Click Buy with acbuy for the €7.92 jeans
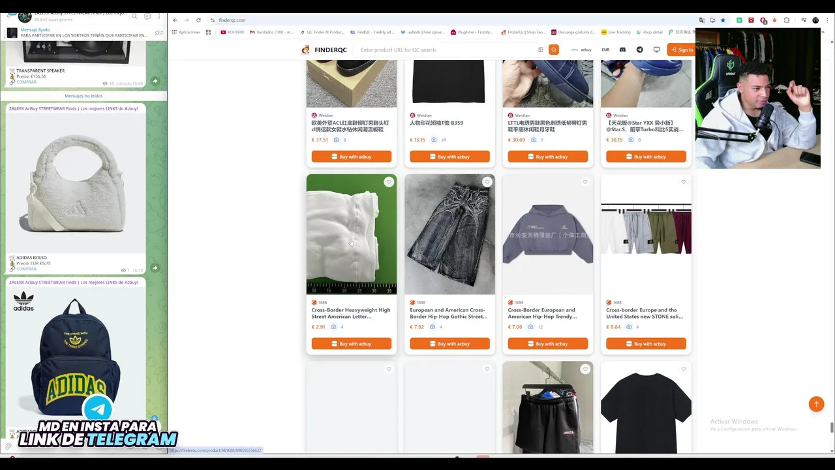 pos(449,344)
